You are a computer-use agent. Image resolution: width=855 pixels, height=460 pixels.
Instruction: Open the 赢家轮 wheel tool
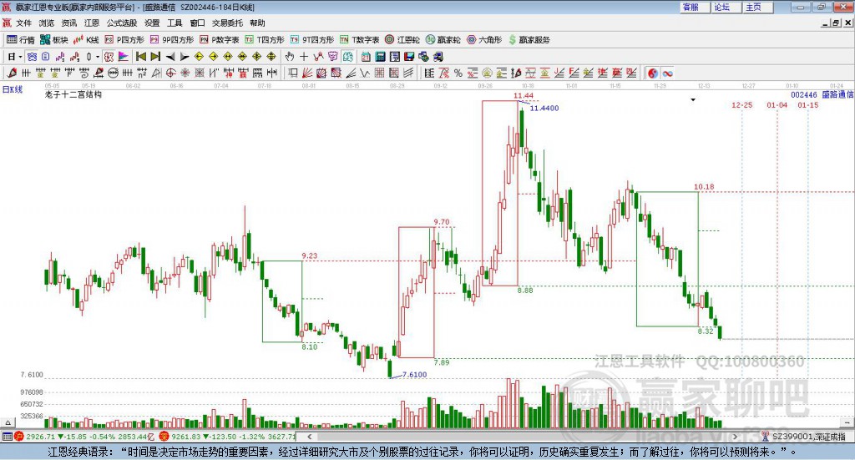coord(443,40)
